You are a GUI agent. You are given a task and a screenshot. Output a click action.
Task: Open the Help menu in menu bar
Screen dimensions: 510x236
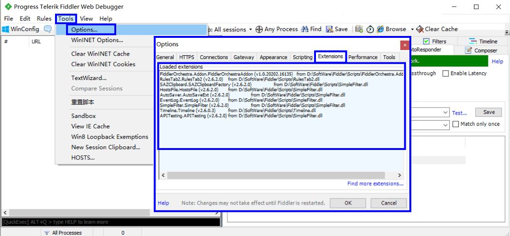coord(106,18)
